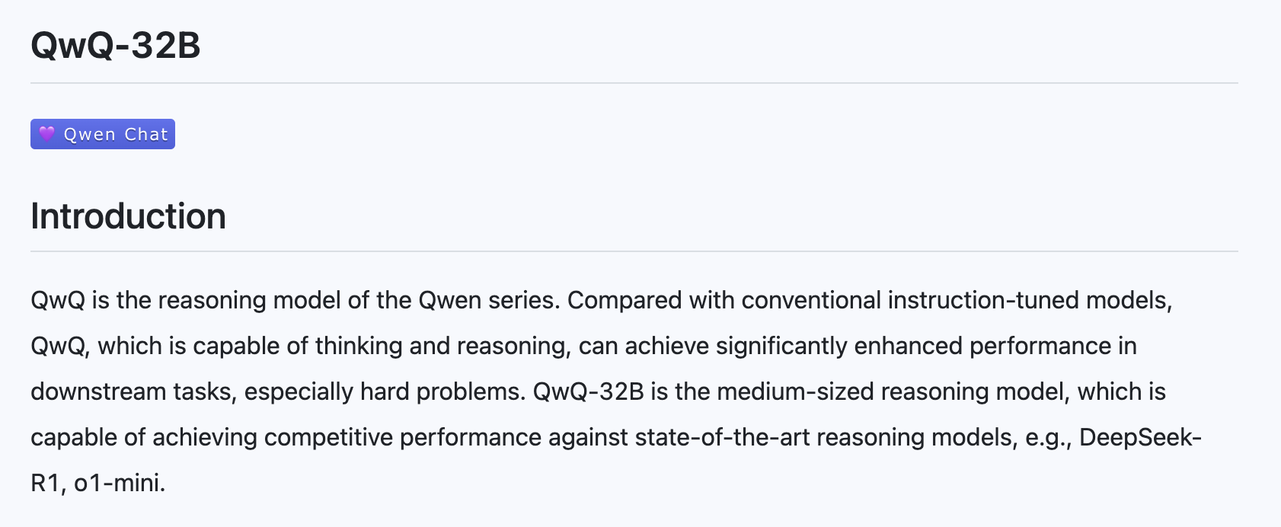Click the "o1-mini" text in the paragraph
Screen dimensions: 1281x527
pyautogui.click(x=120, y=483)
